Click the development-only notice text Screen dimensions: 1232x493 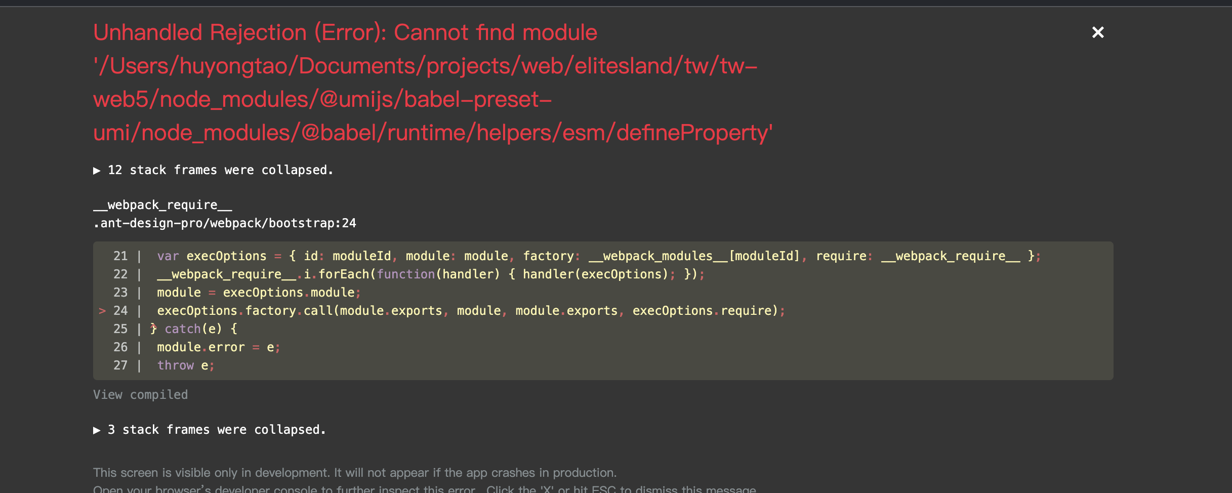354,472
